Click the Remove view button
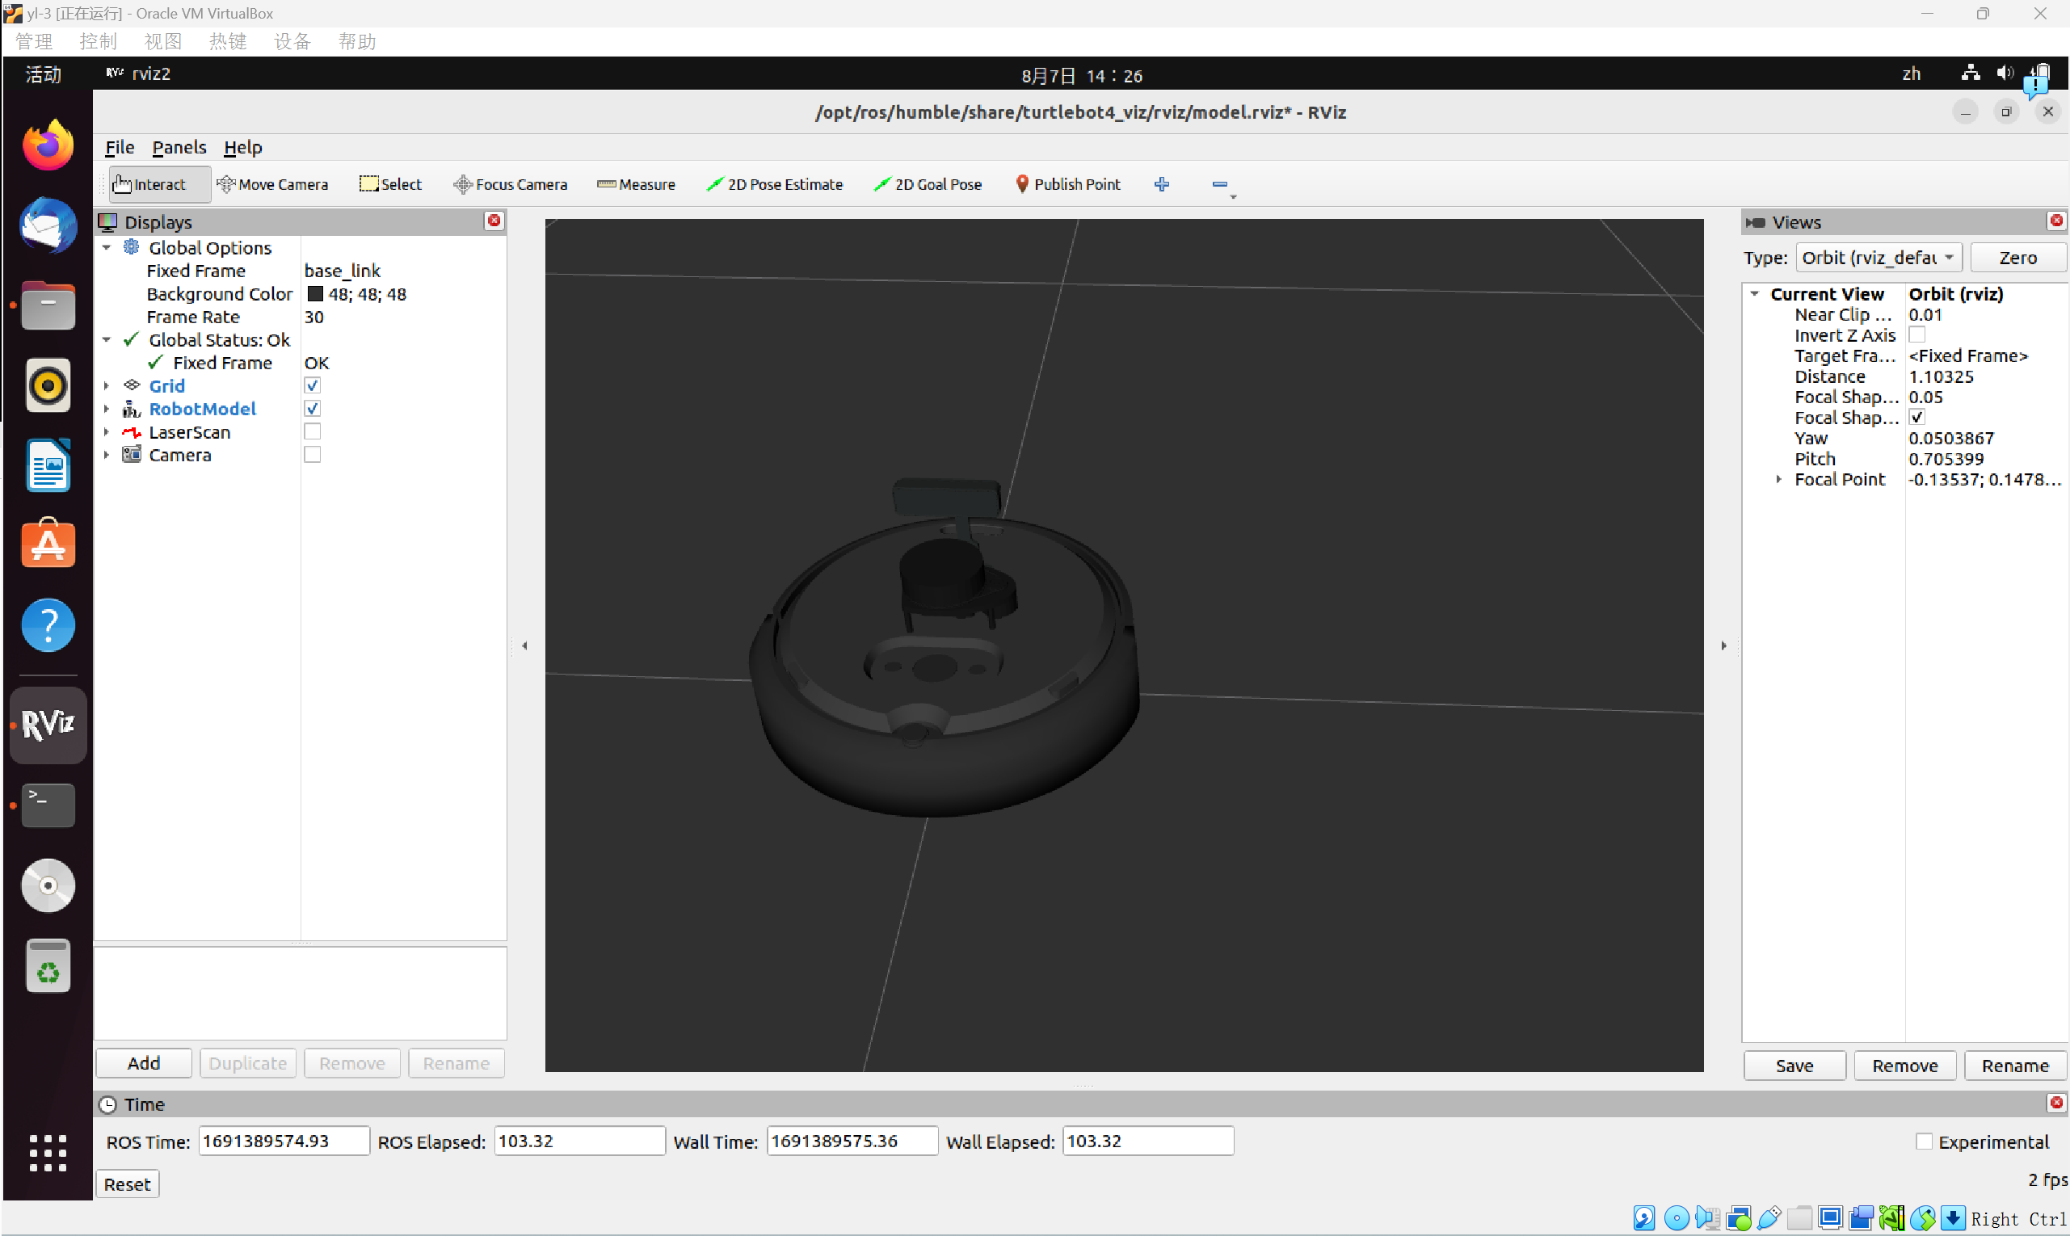Image resolution: width=2070 pixels, height=1236 pixels. pyautogui.click(x=1904, y=1066)
